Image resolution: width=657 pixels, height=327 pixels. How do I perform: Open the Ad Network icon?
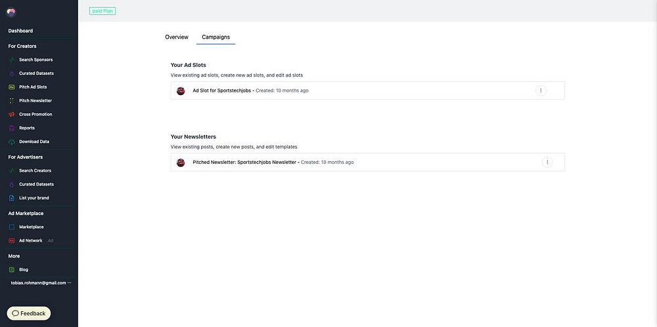pos(12,241)
